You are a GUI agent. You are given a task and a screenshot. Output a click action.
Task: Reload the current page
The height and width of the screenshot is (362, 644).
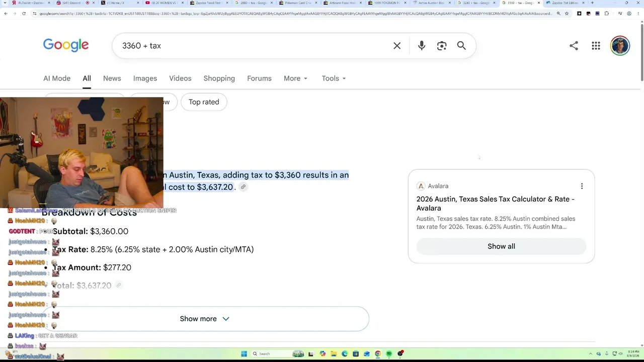[x=24, y=14]
